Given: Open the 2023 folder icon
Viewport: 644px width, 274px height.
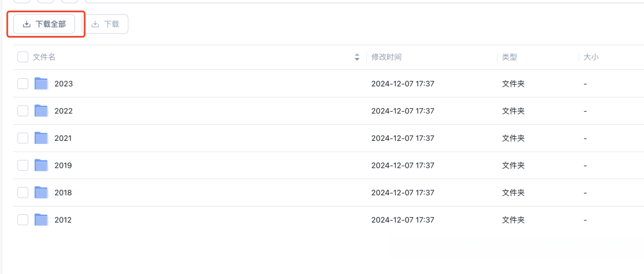Looking at the screenshot, I should (x=41, y=84).
